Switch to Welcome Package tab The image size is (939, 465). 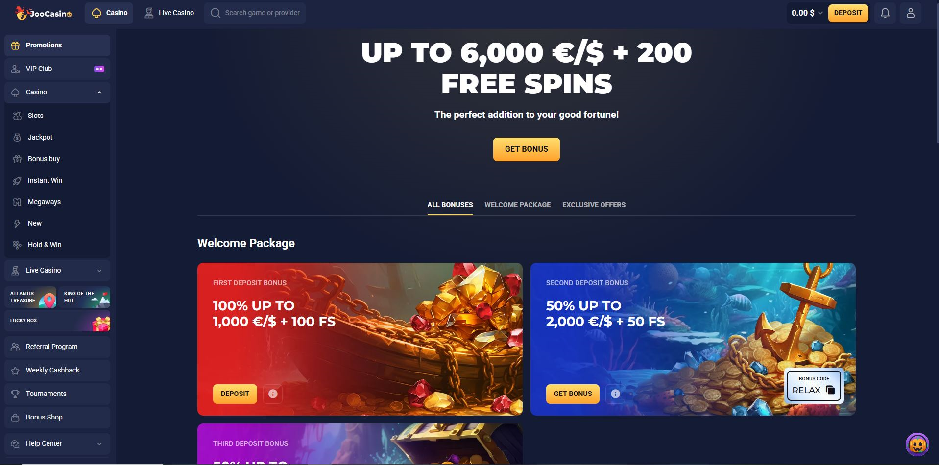pyautogui.click(x=517, y=205)
